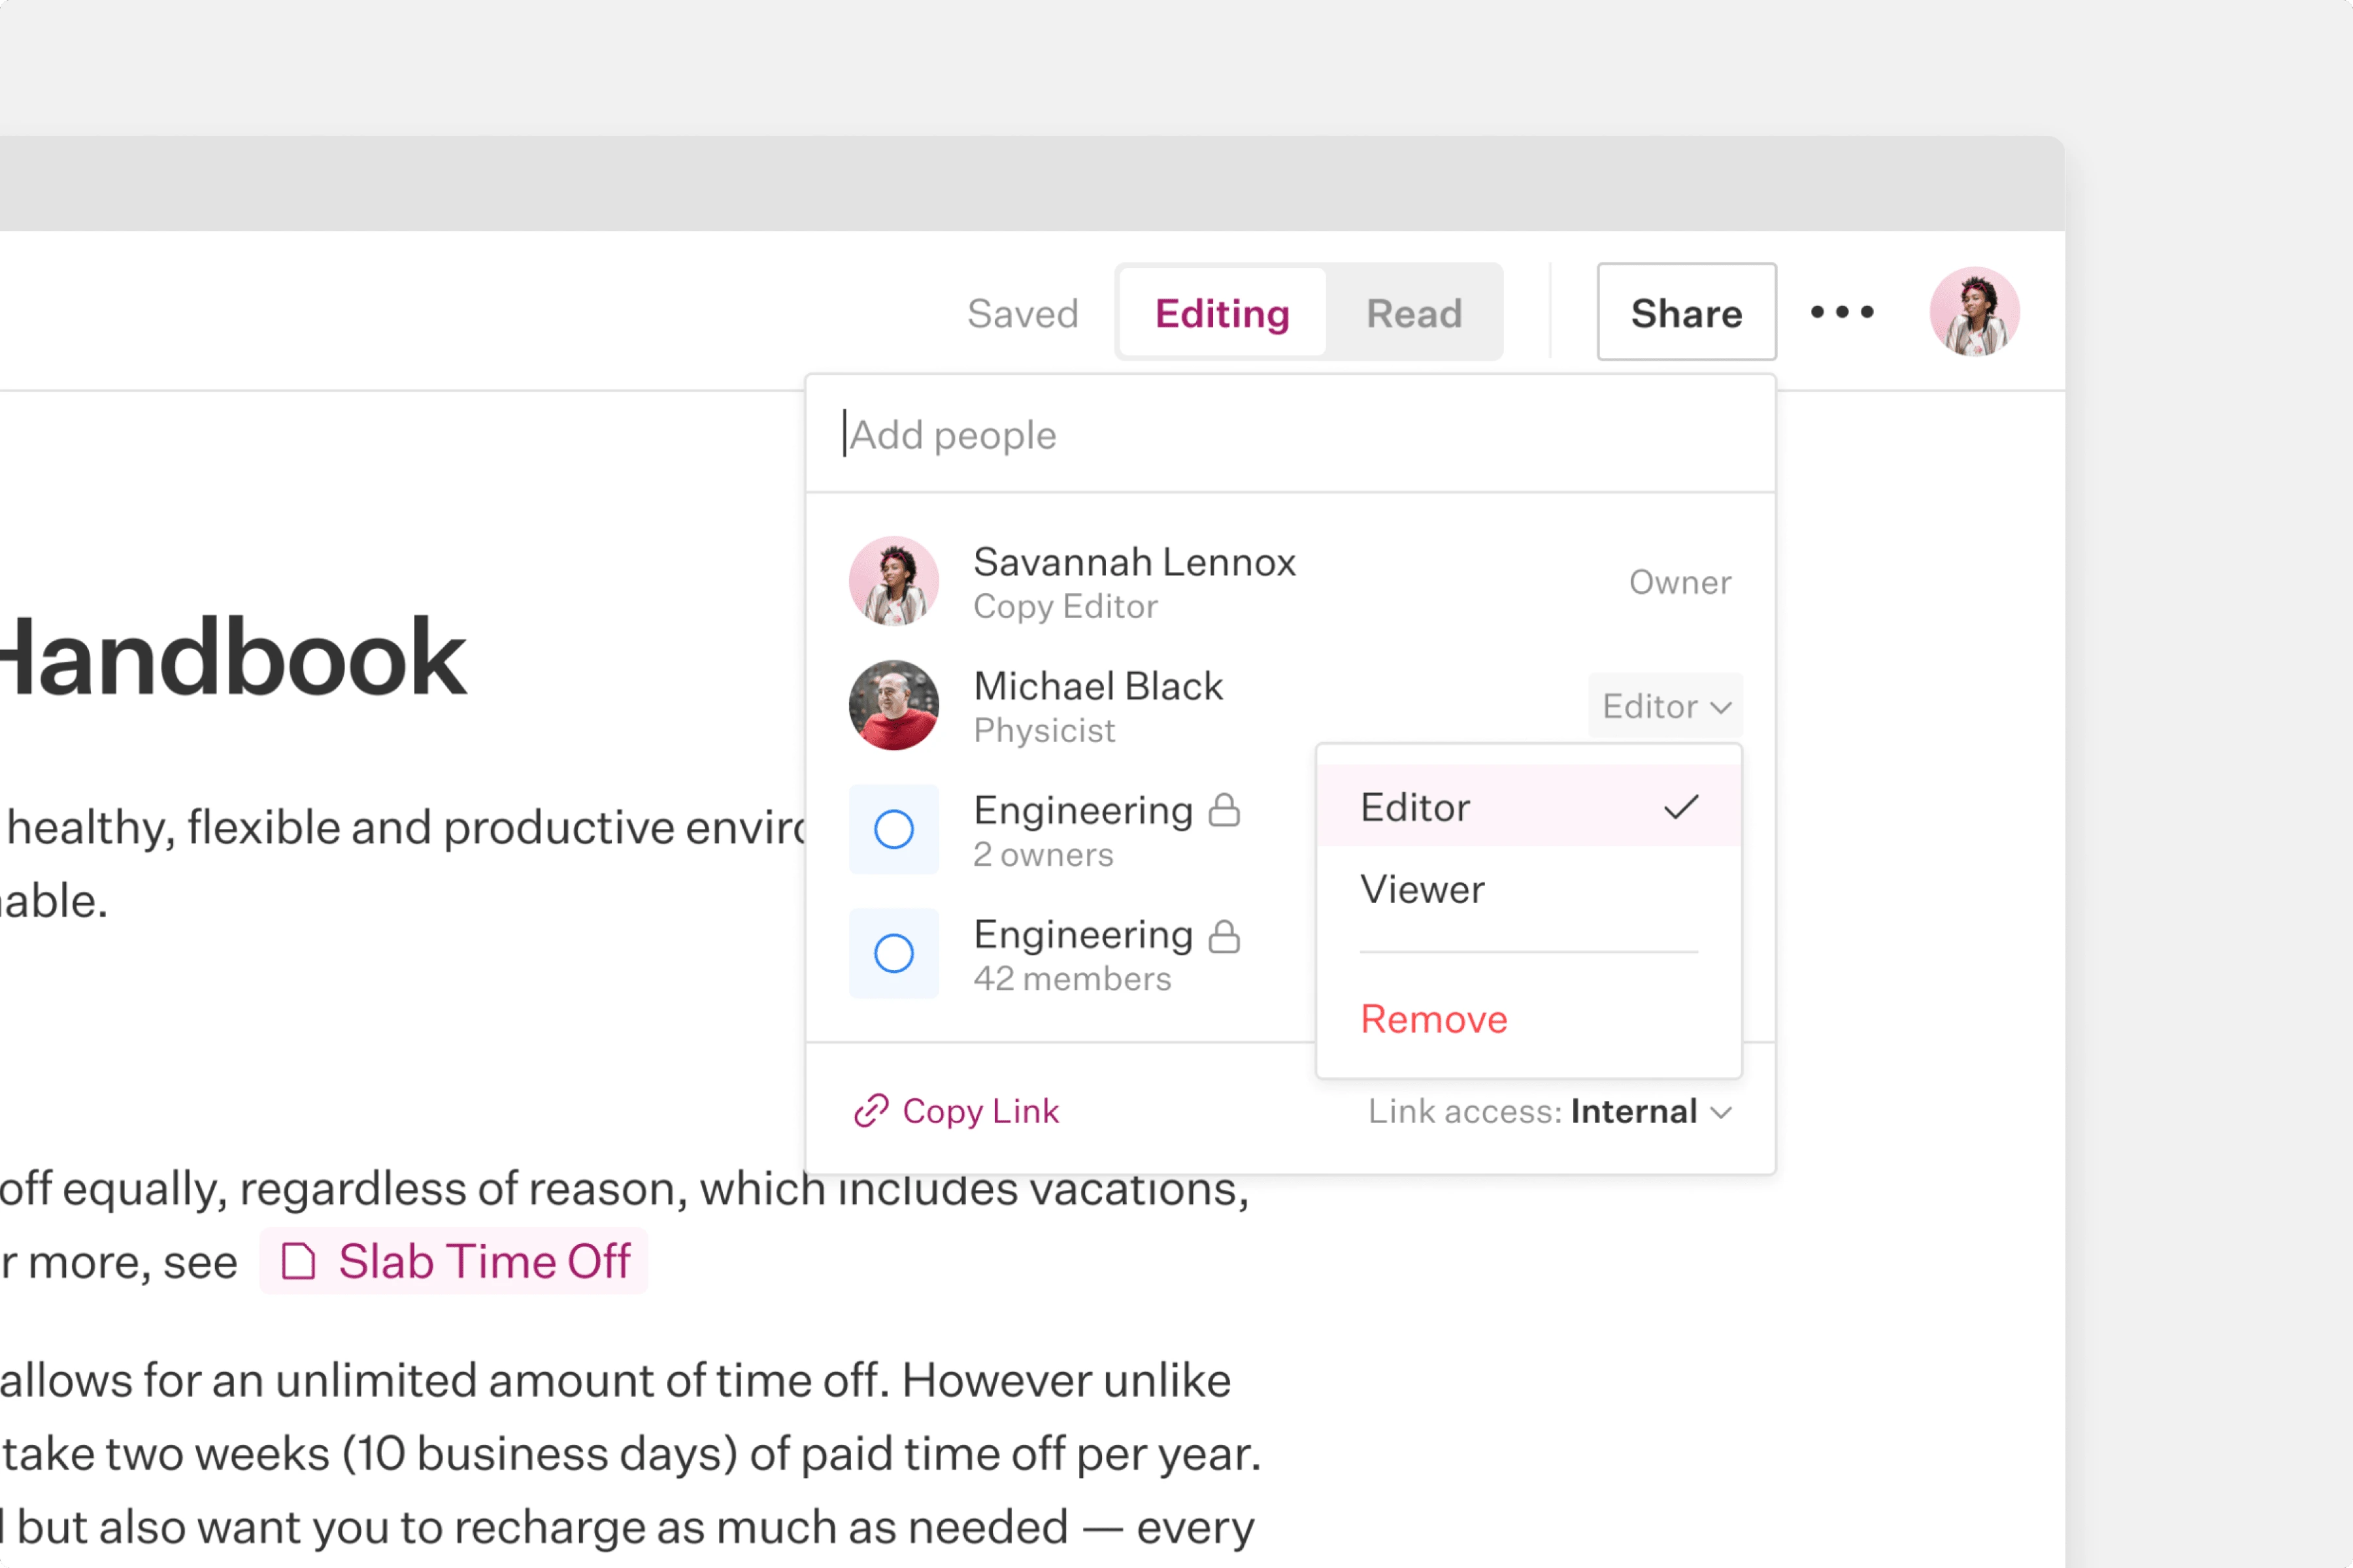Open the profile avatar in the top bar
This screenshot has height=1568, width=2353.
coord(1974,312)
